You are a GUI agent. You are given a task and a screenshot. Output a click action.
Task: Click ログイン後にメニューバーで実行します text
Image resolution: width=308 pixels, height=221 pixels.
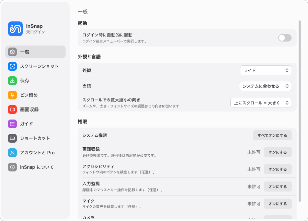coord(114,41)
